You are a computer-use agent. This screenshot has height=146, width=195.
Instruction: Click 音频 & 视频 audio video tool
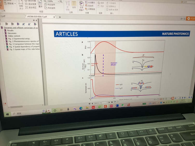click(112, 10)
